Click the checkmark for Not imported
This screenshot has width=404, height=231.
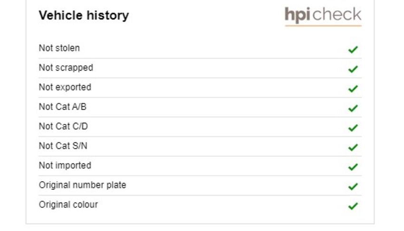point(353,166)
